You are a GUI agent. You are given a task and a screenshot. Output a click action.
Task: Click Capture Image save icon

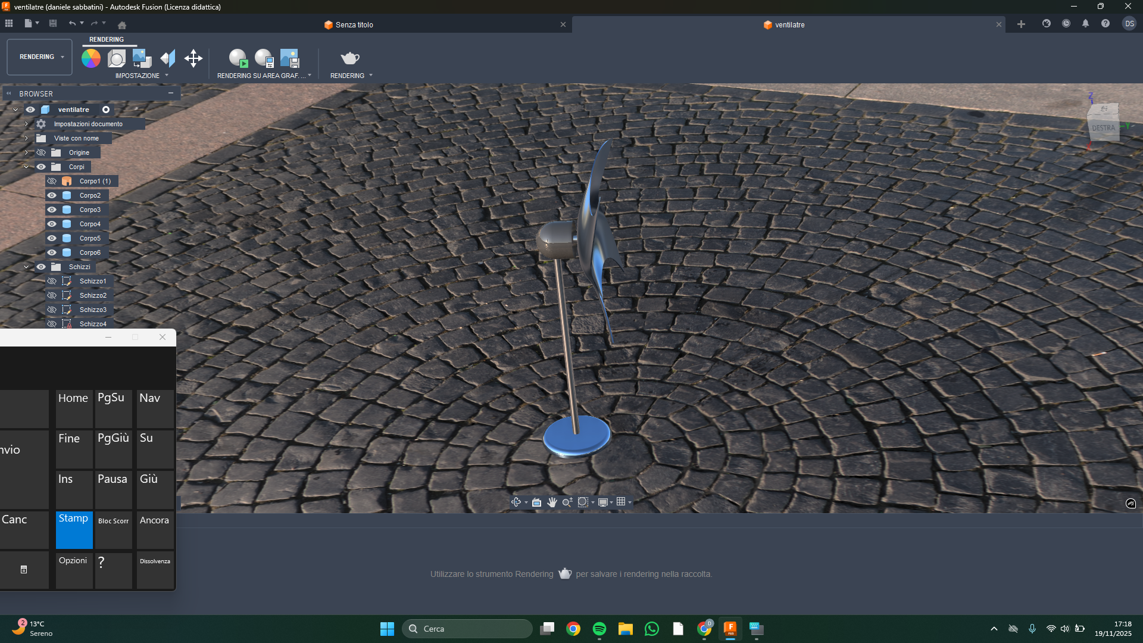point(290,58)
